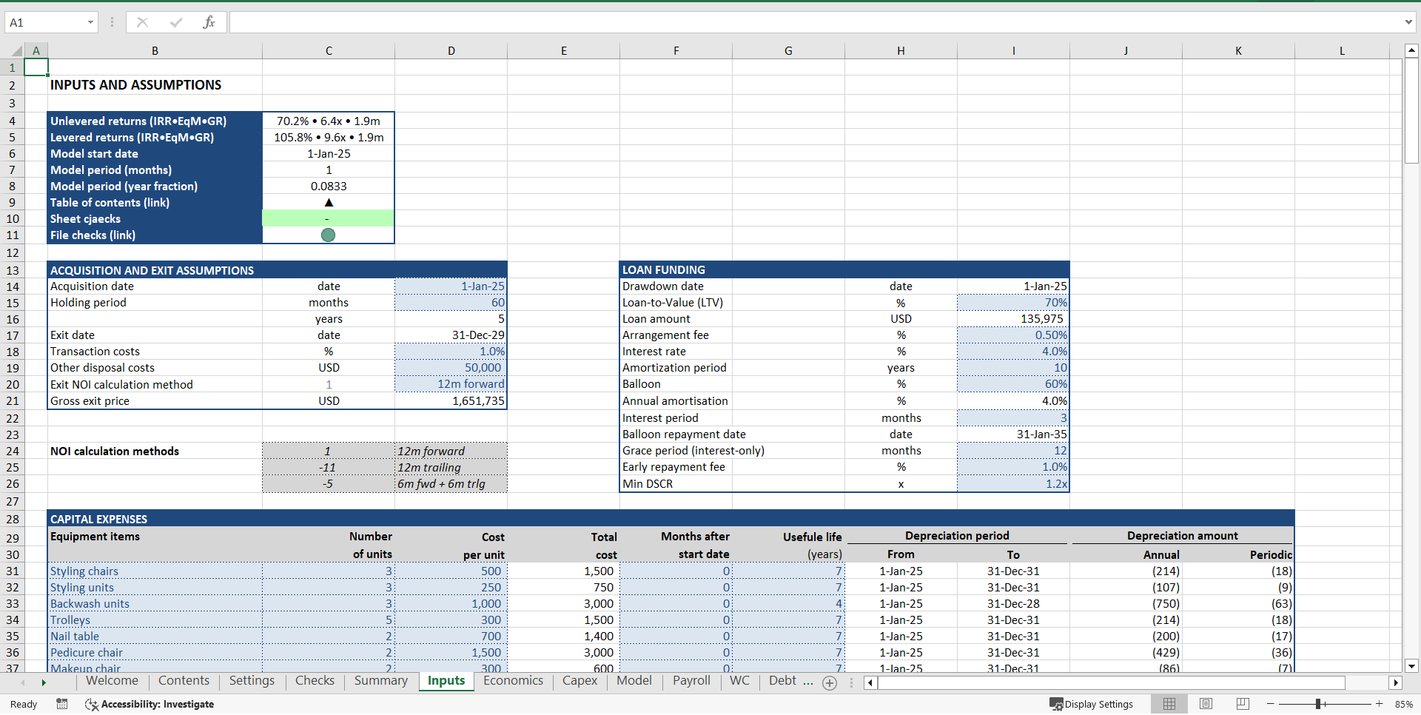The height and width of the screenshot is (715, 1421).
Task: Select the Gross exit price 1,651,735 cell
Action: 451,401
